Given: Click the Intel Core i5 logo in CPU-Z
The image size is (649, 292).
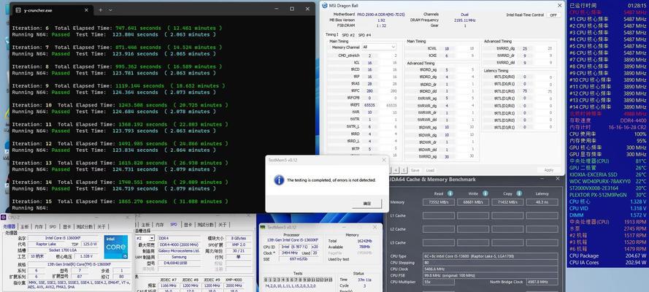Looking at the screenshot, I should 116,247.
